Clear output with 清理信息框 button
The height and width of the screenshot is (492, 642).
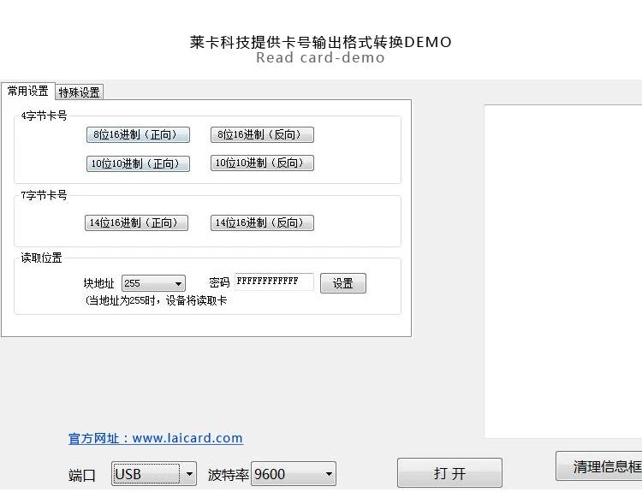(598, 466)
